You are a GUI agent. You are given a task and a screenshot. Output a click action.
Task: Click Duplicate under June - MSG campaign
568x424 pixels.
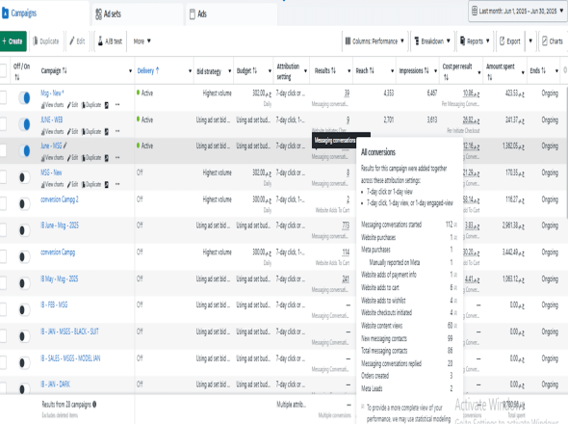point(91,157)
